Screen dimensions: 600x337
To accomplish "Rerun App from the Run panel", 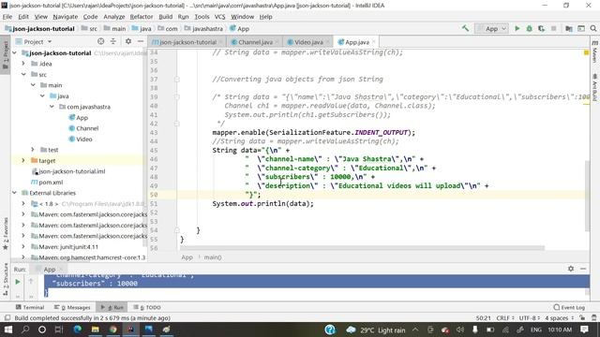I will [18, 282].
